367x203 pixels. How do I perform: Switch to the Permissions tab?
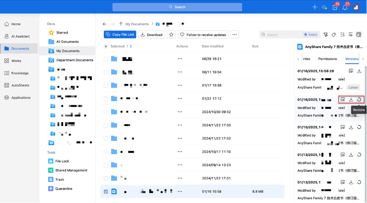tap(328, 59)
